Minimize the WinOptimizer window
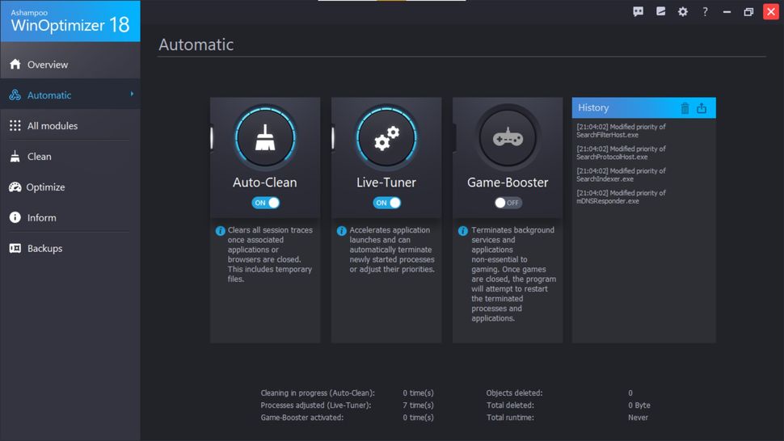Screen dimensions: 784x441 (x=727, y=11)
